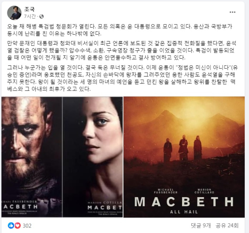Screen dimensions: 249x233
Task: Click the 7시간 post timestamp
Action: pyautogui.click(x=30, y=16)
